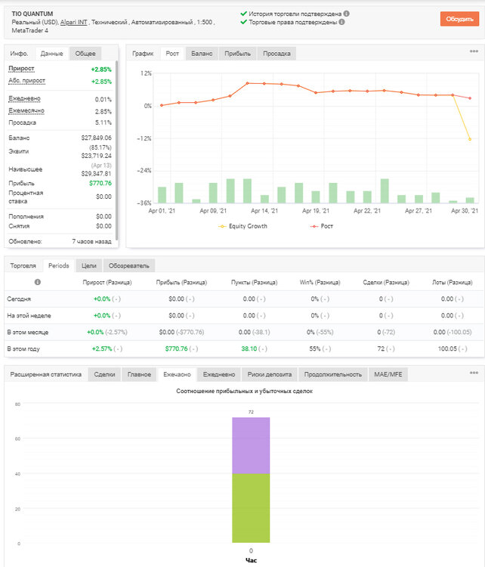Select the highest value $29,347.81
The width and height of the screenshot is (485, 567).
pos(96,174)
